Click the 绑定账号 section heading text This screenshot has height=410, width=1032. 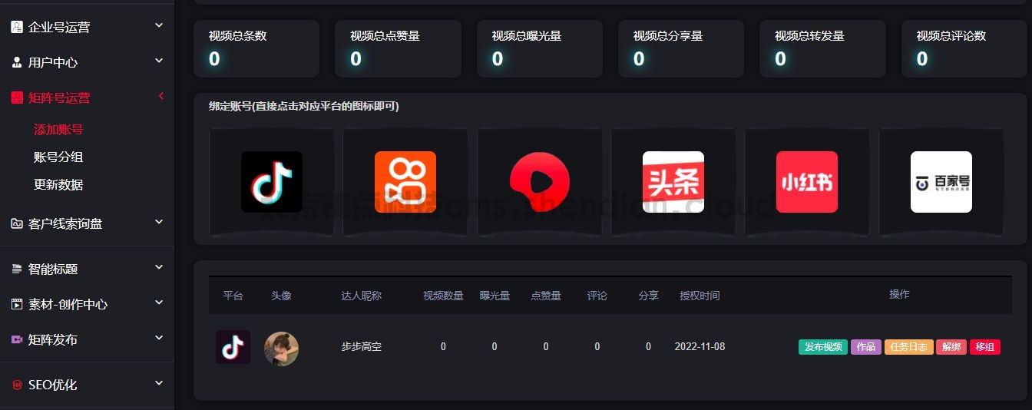point(304,107)
